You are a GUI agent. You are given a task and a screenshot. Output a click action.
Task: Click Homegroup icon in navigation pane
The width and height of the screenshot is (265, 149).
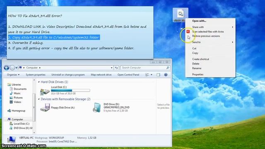[9, 111]
